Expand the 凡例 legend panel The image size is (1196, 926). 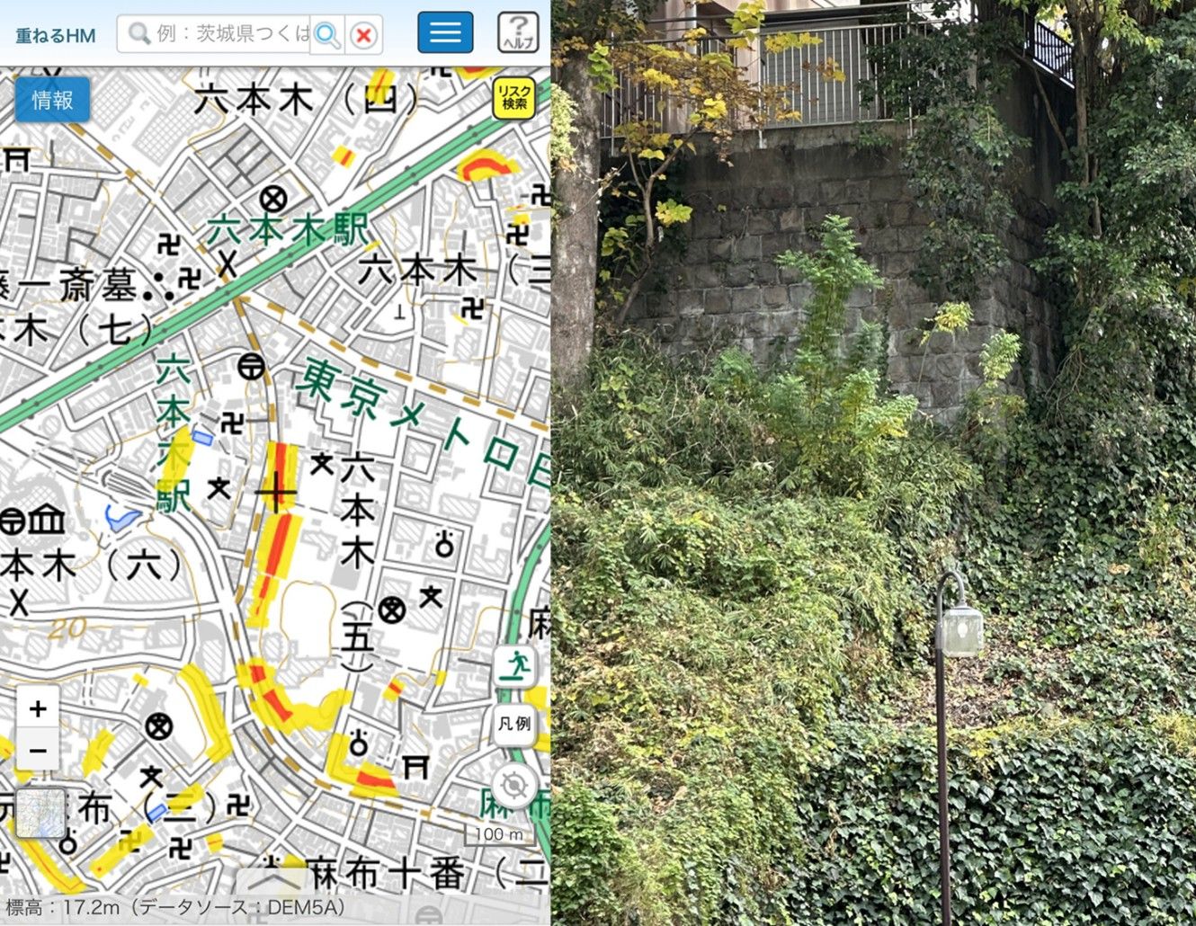pyautogui.click(x=514, y=723)
